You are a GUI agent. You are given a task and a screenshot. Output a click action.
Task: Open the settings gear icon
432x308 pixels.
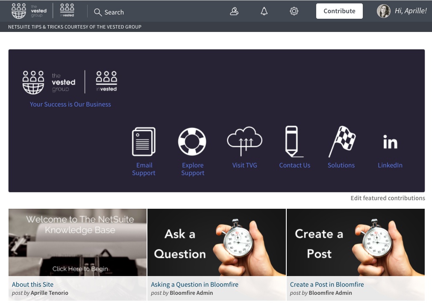pyautogui.click(x=294, y=11)
